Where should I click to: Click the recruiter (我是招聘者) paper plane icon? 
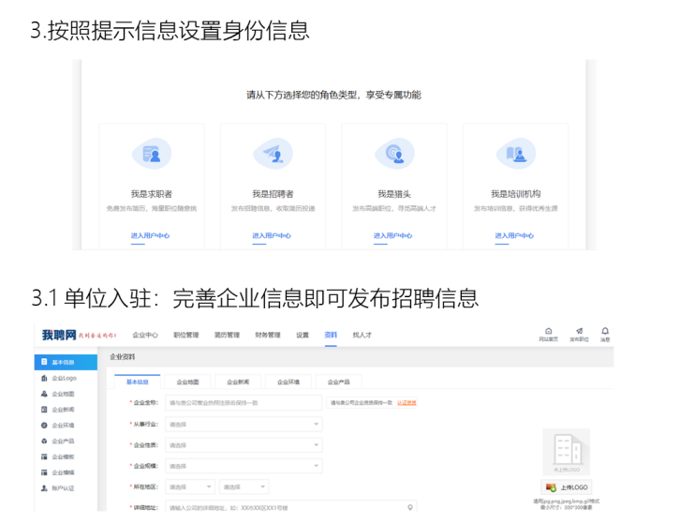click(272, 154)
